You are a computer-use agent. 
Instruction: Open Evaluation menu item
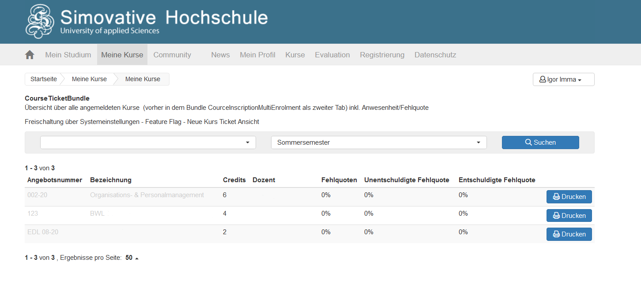[x=332, y=55]
